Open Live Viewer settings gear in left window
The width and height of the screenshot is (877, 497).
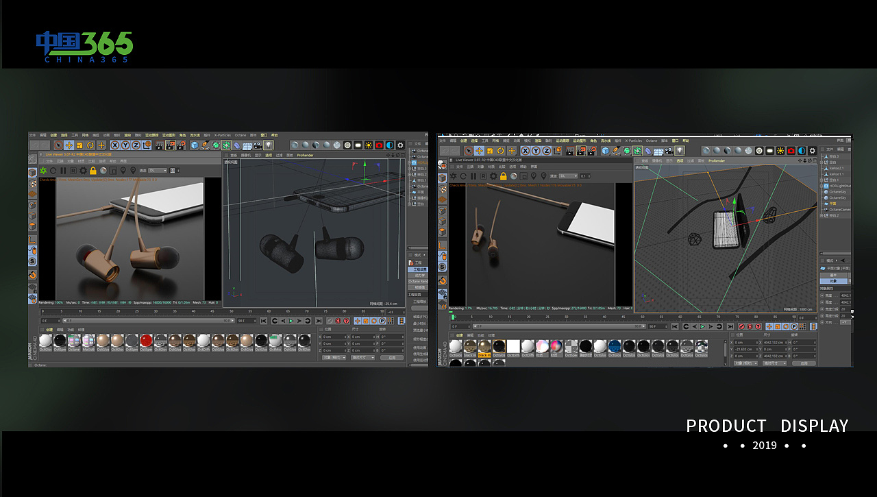click(x=83, y=170)
